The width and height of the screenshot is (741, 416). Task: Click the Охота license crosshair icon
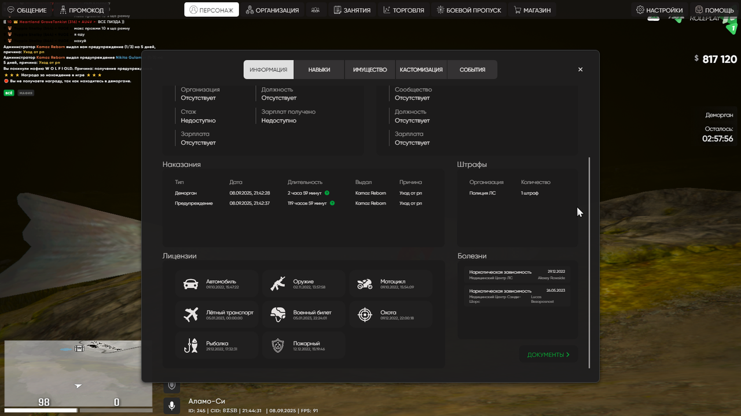(365, 315)
